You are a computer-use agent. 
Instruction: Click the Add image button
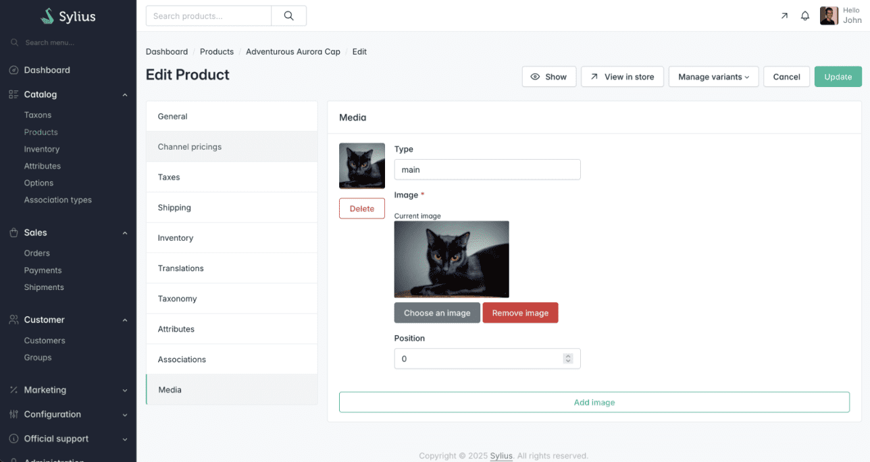point(594,402)
